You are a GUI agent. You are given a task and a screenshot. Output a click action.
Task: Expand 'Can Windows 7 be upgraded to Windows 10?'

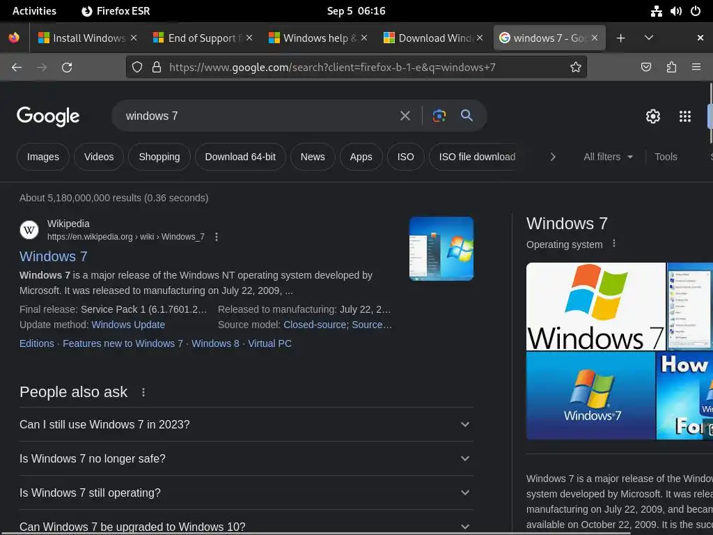tap(246, 527)
